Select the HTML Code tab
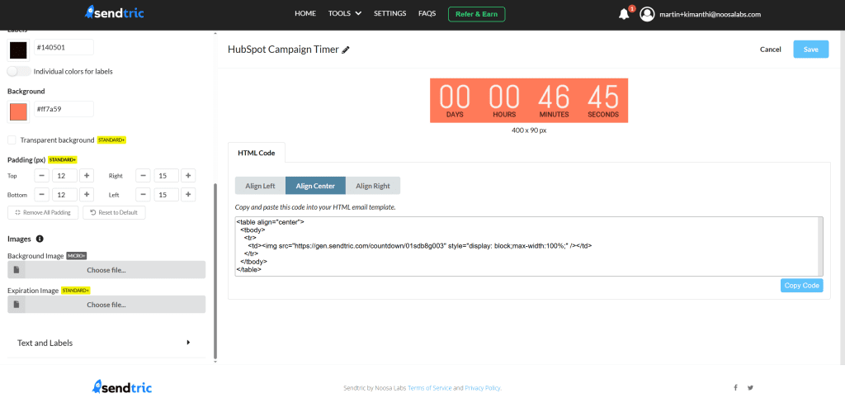 (x=257, y=153)
